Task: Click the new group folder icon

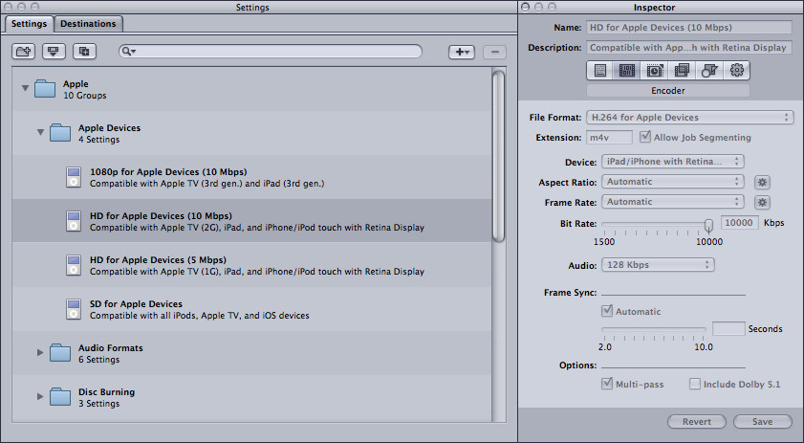Action: point(24,52)
